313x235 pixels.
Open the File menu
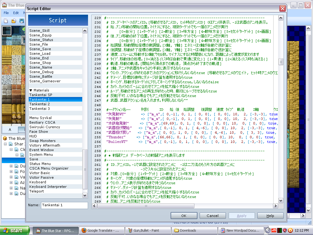6,13
